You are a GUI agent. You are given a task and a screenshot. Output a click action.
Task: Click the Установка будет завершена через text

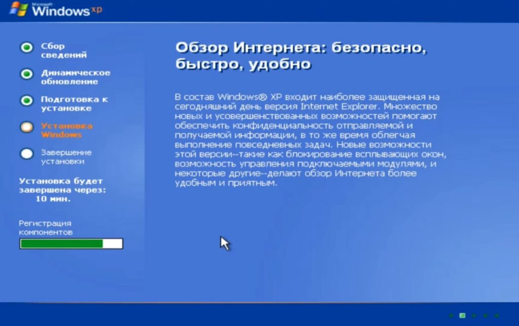(62, 185)
